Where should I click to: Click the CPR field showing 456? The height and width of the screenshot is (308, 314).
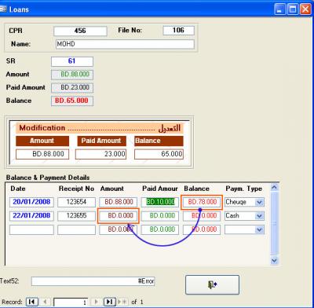pos(80,31)
